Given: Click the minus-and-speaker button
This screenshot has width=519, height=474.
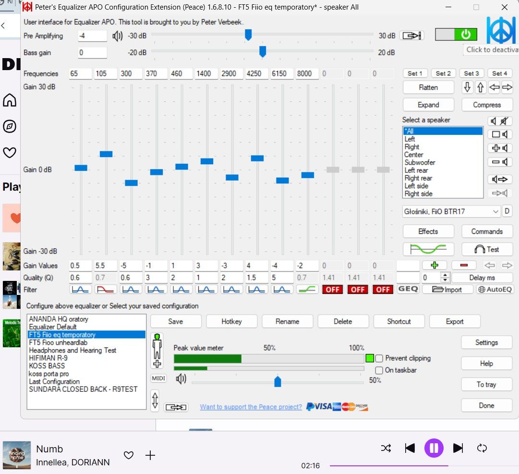Looking at the screenshot, I should 500,162.
